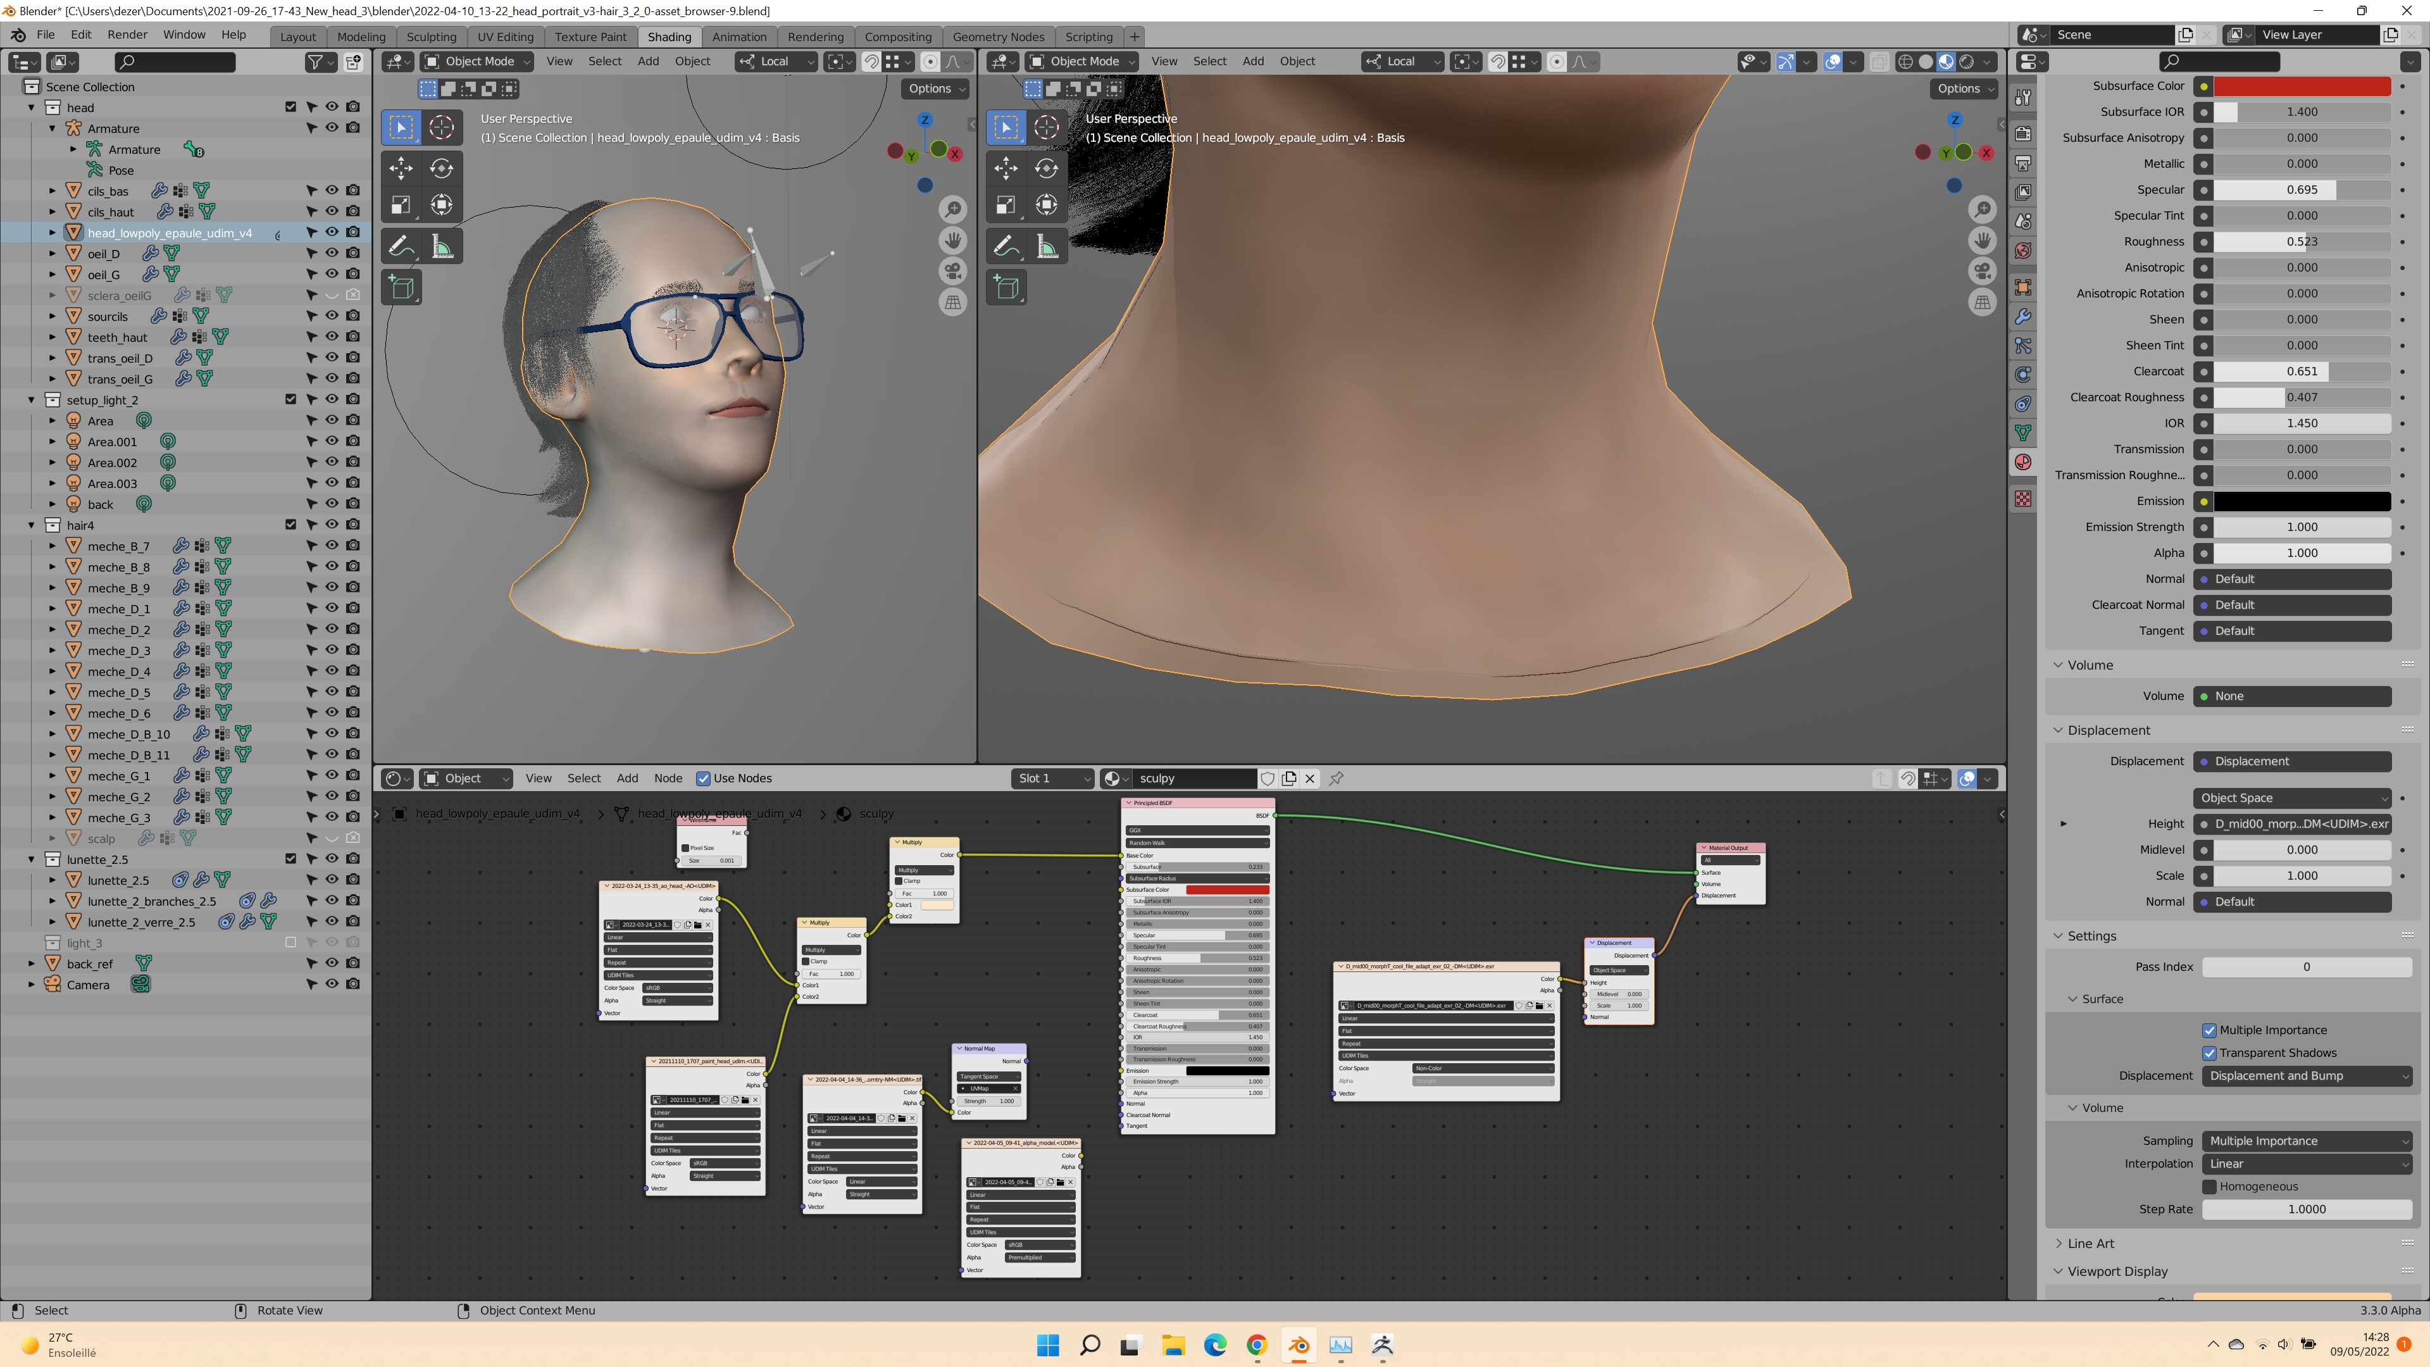Open the Slot 1 material slot dropdown
This screenshot has width=2430, height=1367.
[x=1053, y=778]
